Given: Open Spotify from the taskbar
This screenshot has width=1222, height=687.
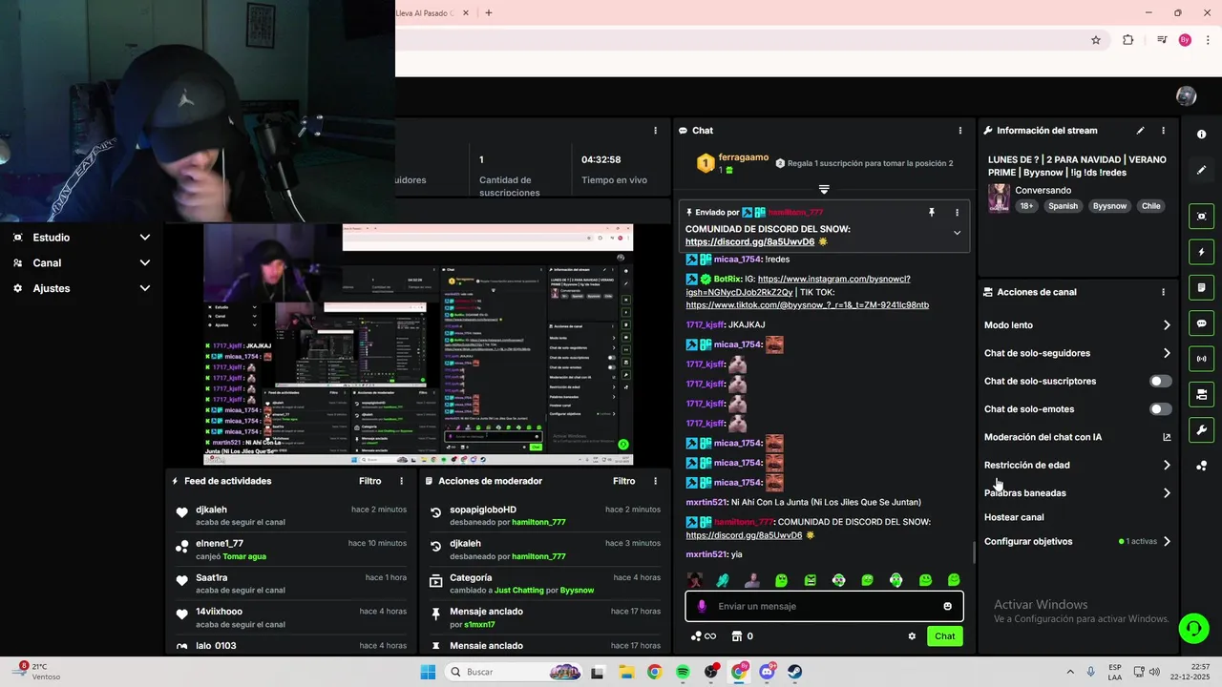Looking at the screenshot, I should point(683,672).
